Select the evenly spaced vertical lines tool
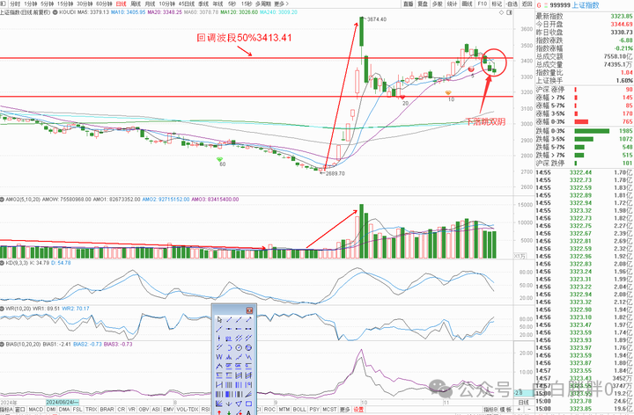 (x=229, y=385)
